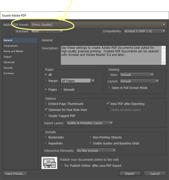Enable Embed Page Thumbnails
The width and height of the screenshot is (169, 180).
pos(46,104)
